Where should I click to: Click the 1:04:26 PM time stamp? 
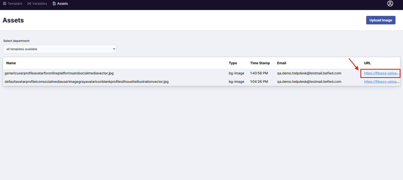pyautogui.click(x=260, y=82)
